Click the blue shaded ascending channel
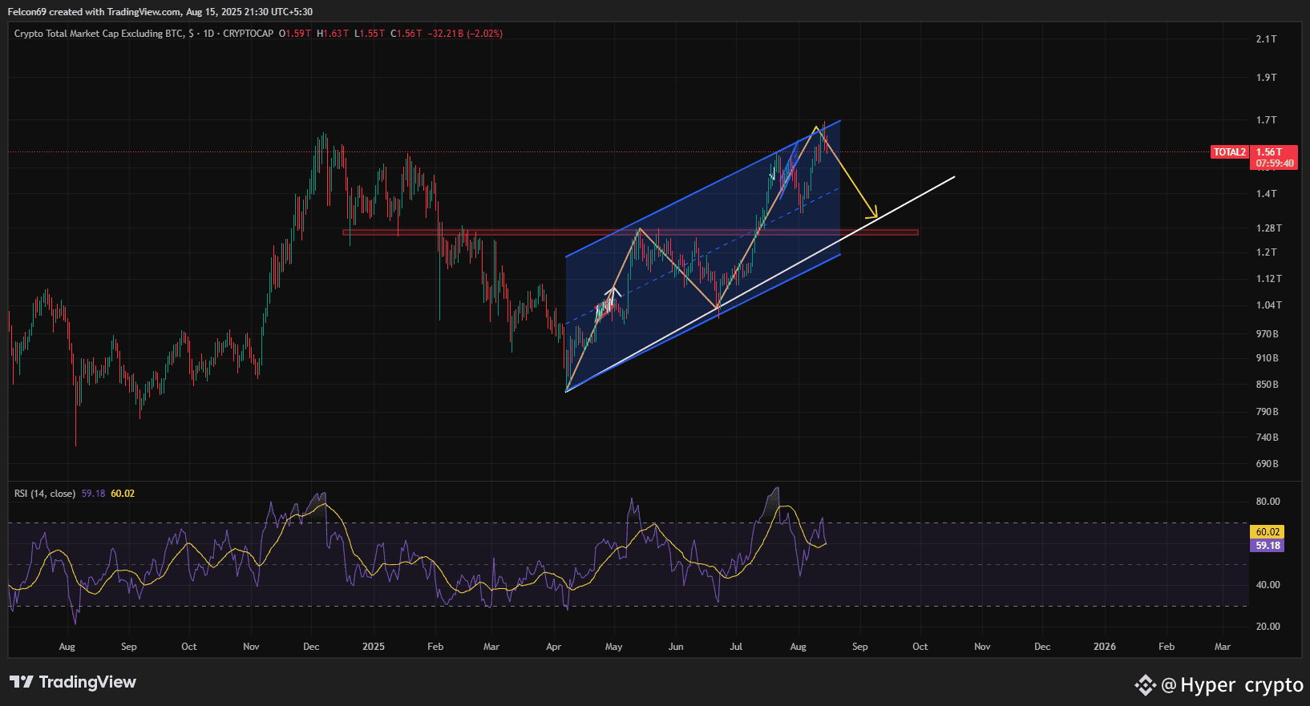 (x=703, y=256)
